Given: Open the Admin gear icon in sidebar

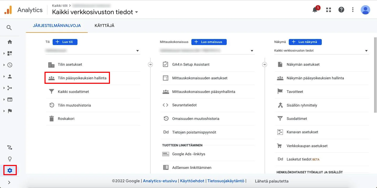Looking at the screenshot, I should click(x=9, y=170).
